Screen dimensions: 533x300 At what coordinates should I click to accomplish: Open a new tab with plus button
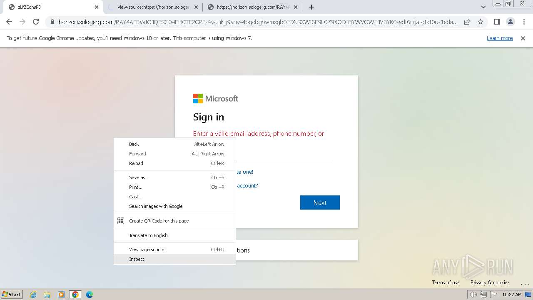pos(311,7)
